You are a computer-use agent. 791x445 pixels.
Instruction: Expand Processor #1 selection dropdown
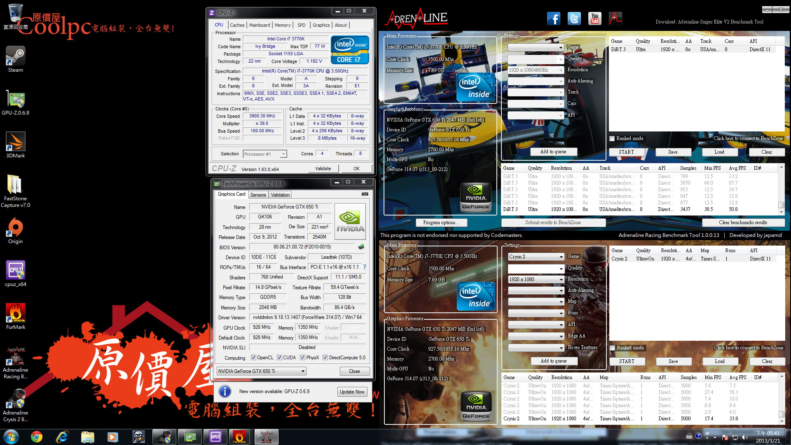coord(283,154)
